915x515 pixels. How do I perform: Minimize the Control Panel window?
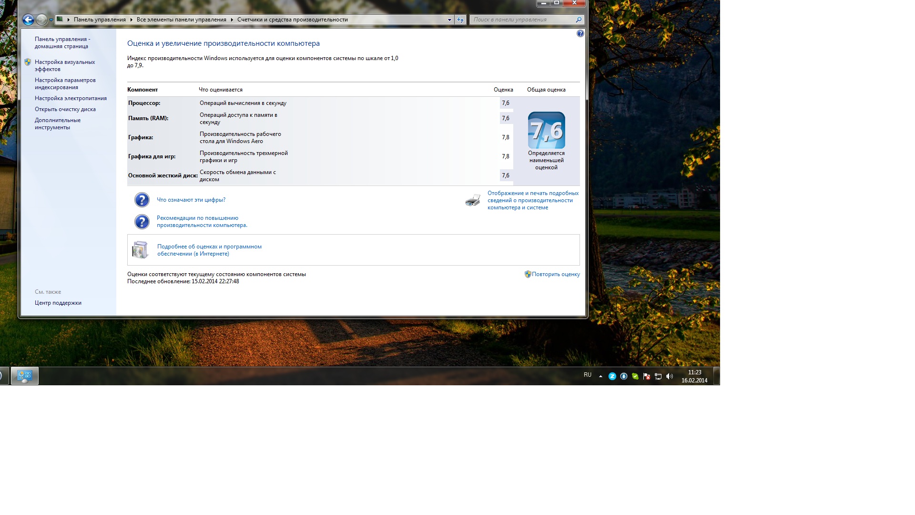pos(544,3)
